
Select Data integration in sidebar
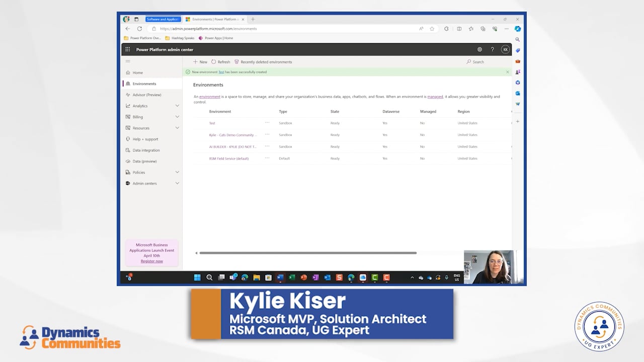click(x=146, y=150)
